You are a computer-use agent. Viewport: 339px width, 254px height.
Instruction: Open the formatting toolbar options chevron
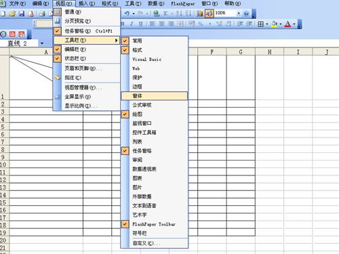coord(300,24)
